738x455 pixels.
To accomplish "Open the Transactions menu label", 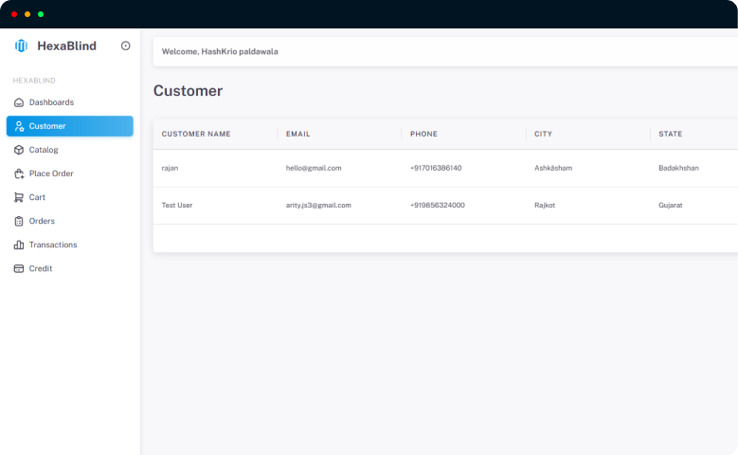I will [x=53, y=245].
